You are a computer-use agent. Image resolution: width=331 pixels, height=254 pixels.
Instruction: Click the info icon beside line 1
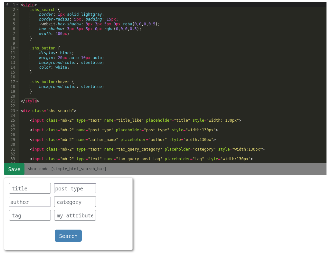[x=7, y=4]
